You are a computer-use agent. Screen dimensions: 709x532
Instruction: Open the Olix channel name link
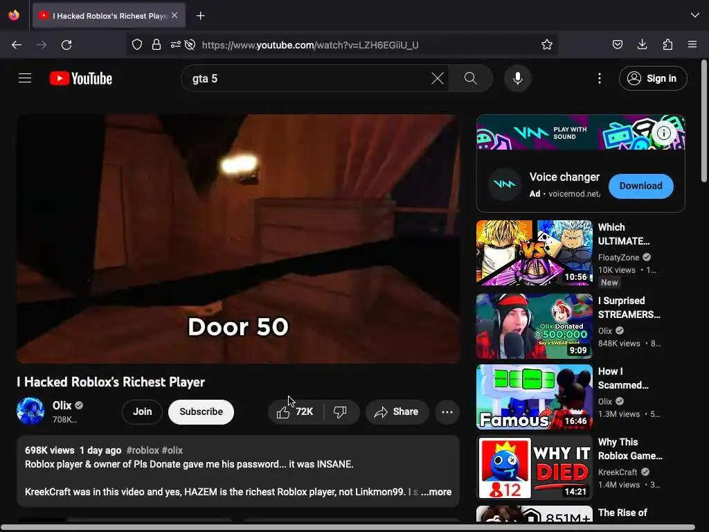coord(62,405)
